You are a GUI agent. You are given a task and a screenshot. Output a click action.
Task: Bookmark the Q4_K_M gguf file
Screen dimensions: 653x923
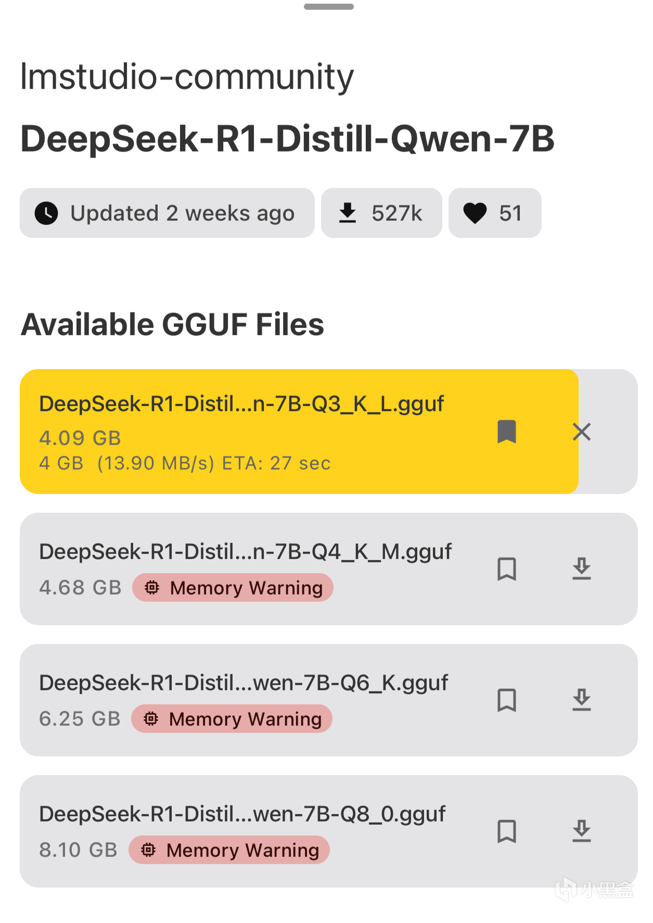(506, 568)
